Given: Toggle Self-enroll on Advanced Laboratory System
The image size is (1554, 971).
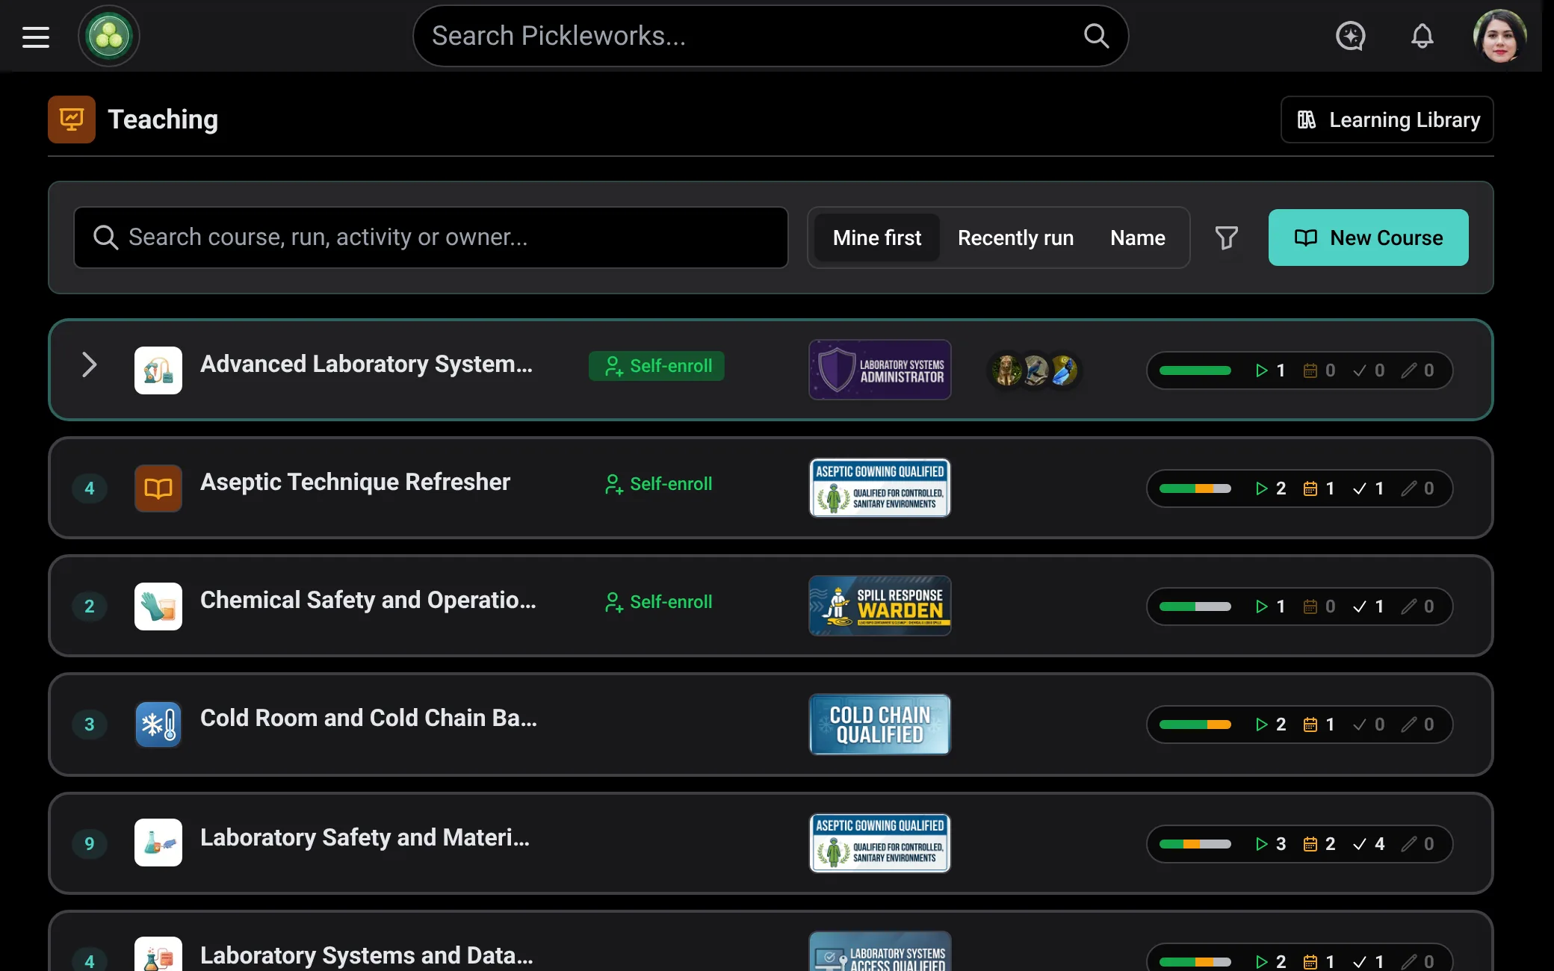Looking at the screenshot, I should pos(657,366).
